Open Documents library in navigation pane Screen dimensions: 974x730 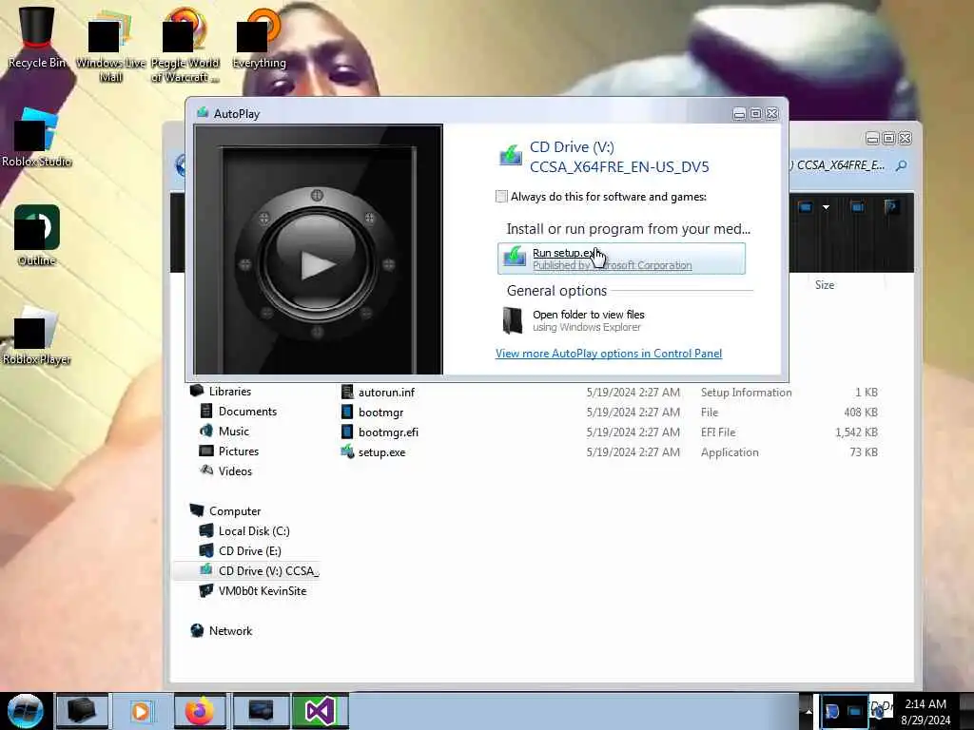[x=247, y=411]
